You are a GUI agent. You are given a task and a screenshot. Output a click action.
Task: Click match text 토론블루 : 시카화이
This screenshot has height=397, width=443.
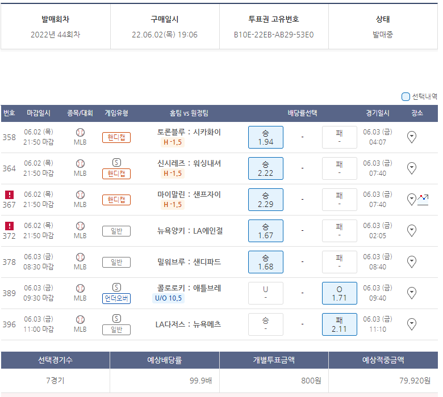point(189,132)
